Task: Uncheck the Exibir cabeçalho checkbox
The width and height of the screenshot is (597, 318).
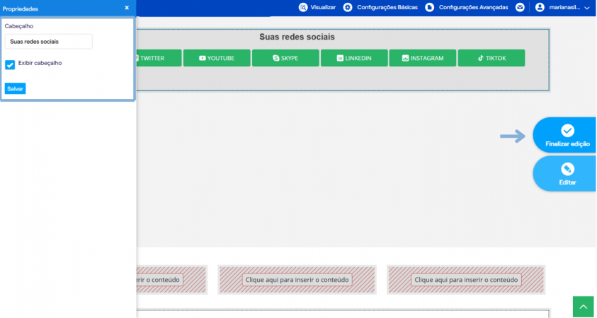Action: coord(10,65)
